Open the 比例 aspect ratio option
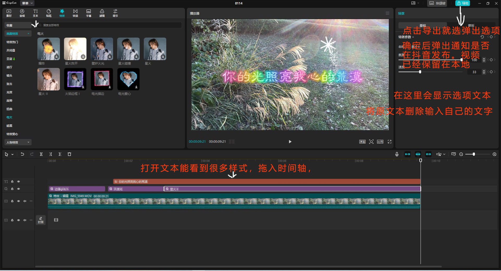 click(x=380, y=142)
